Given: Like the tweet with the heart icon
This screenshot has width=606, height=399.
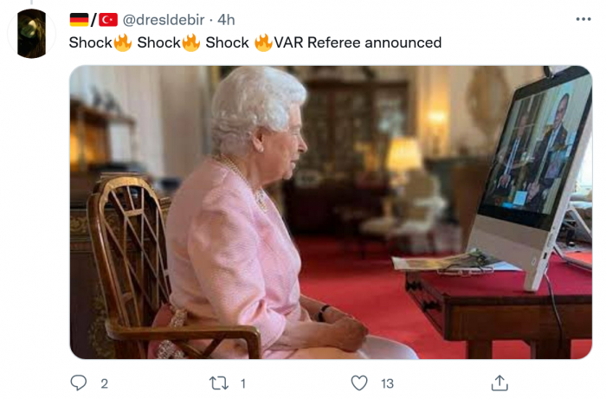Looking at the screenshot, I should click(x=359, y=383).
